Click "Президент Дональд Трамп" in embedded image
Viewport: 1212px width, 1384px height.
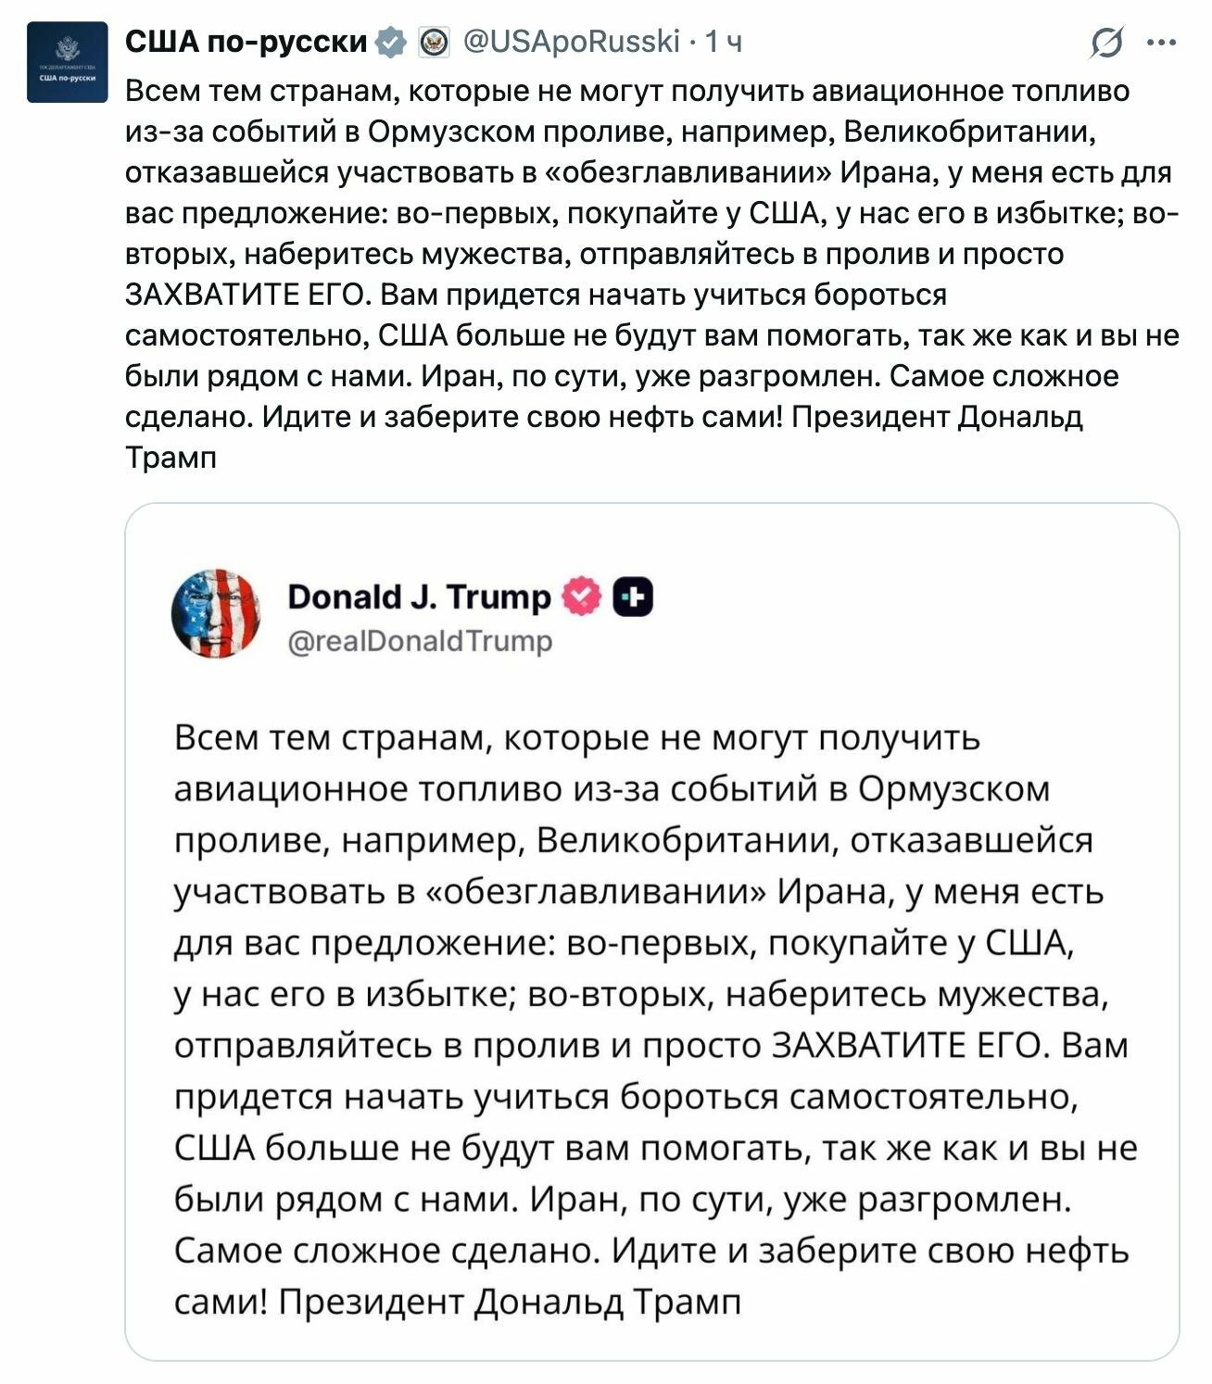(510, 1302)
